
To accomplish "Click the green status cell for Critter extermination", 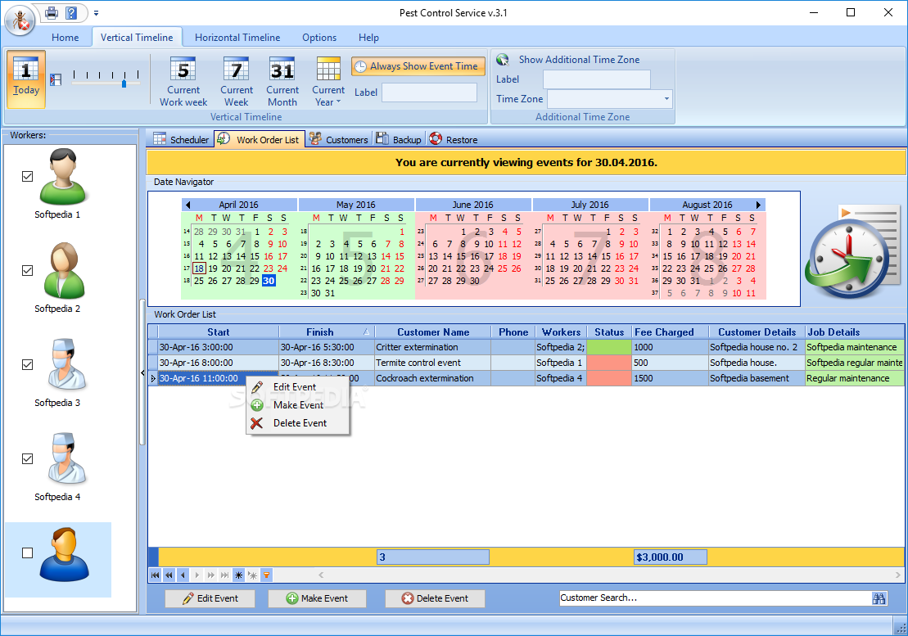I will coord(609,347).
